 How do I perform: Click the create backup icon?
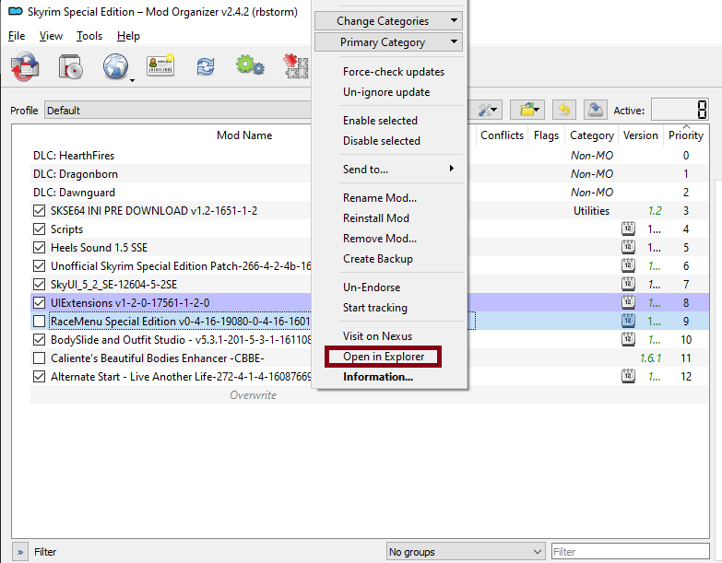[x=596, y=110]
